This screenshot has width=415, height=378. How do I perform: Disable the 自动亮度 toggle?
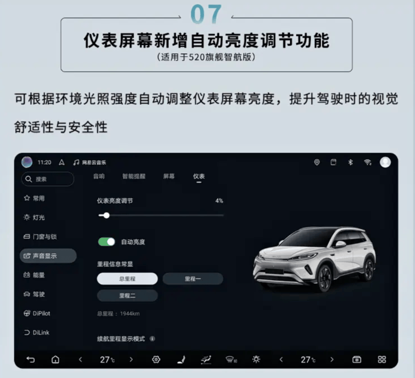[106, 242]
